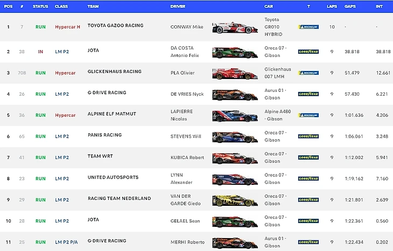
Task: Click the TEAM WRT team name
Action: [x=100, y=156]
